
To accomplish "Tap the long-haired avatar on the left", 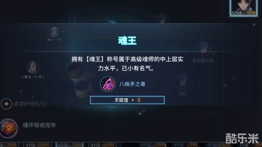I will click(33, 67).
